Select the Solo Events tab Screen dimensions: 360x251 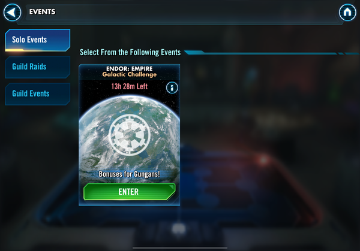coord(37,40)
